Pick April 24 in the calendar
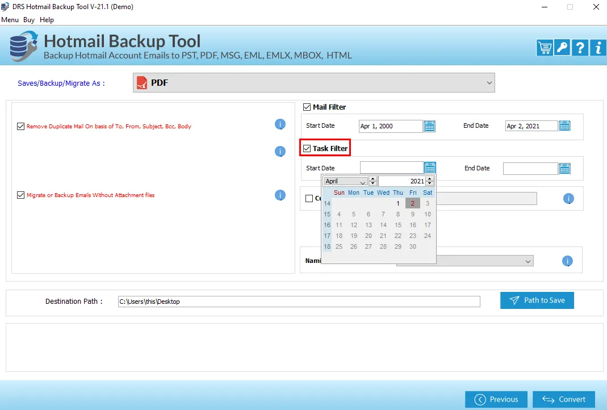The height and width of the screenshot is (410, 607). [x=428, y=236]
